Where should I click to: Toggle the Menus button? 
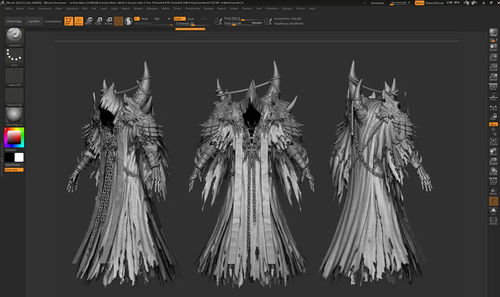tap(419, 3)
